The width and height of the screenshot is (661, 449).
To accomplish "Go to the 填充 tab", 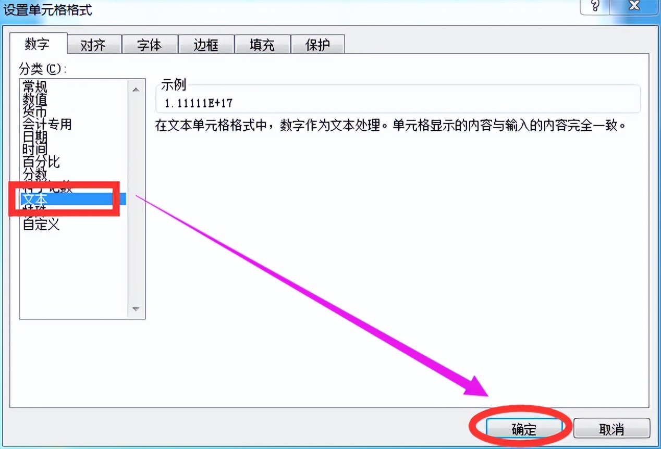I will (x=262, y=45).
